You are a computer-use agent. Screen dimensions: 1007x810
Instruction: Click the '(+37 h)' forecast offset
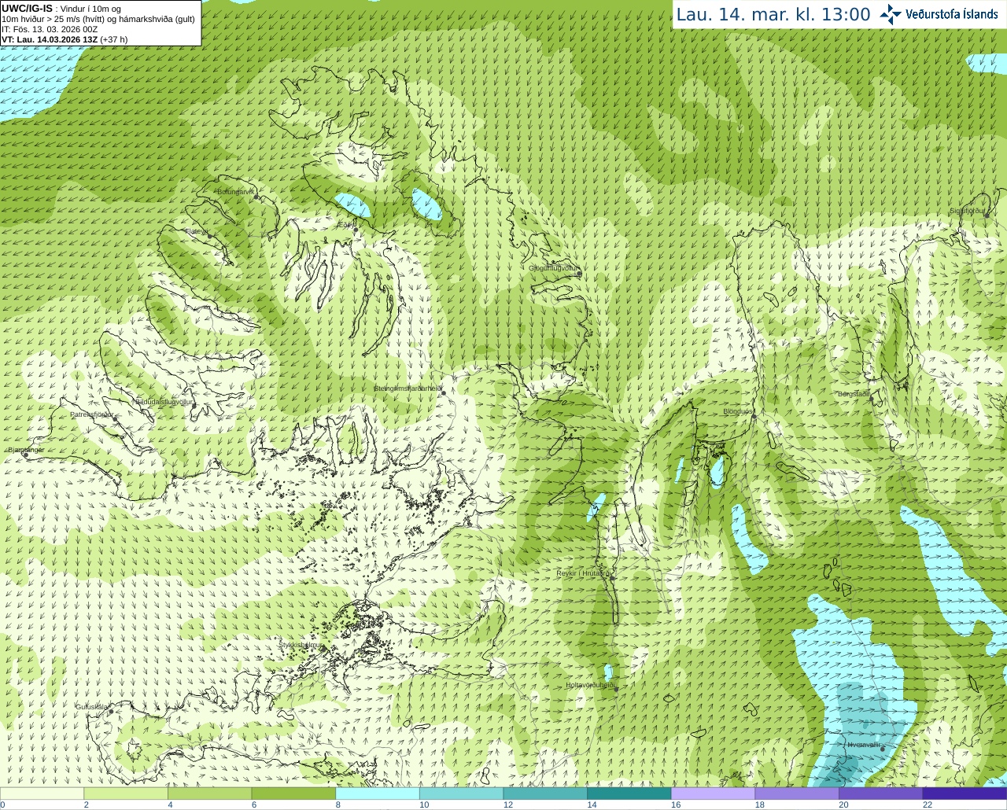tap(114, 39)
